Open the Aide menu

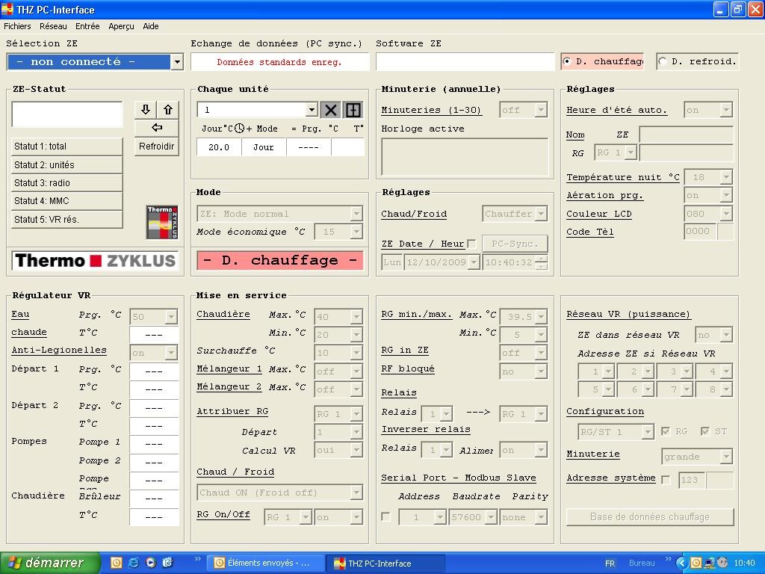tap(151, 26)
